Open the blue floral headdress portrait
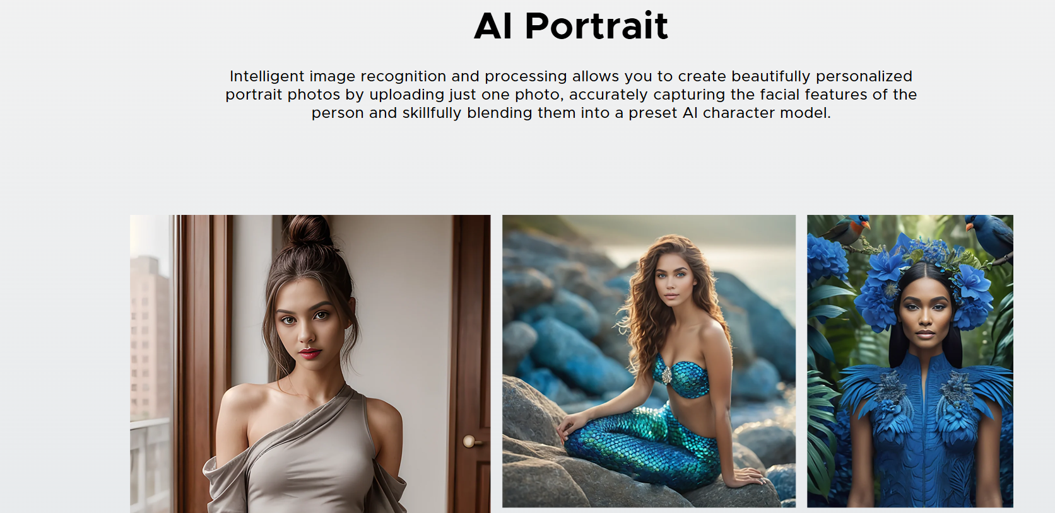This screenshot has height=513, width=1055. click(910, 361)
